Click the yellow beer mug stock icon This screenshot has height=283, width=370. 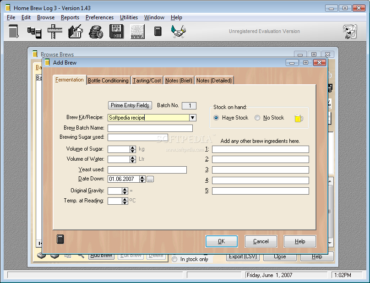click(x=299, y=118)
